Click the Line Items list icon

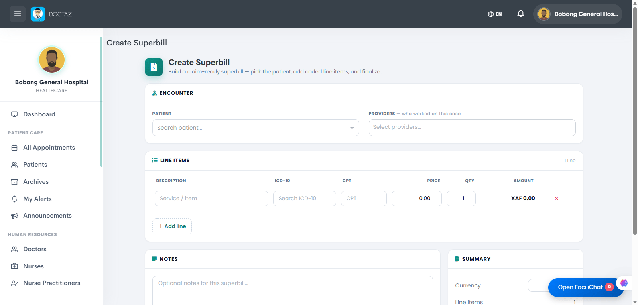point(155,160)
